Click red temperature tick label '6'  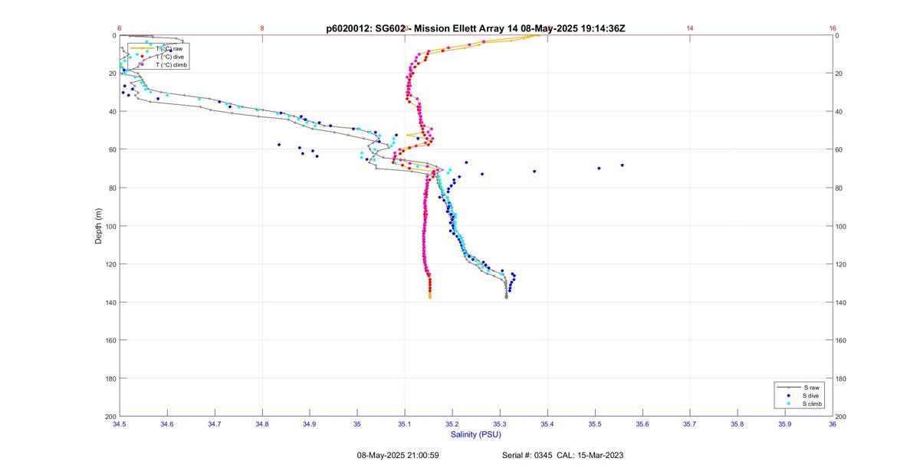pos(119,28)
